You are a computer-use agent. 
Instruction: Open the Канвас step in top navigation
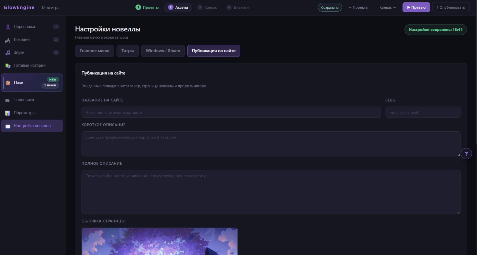tap(207, 7)
